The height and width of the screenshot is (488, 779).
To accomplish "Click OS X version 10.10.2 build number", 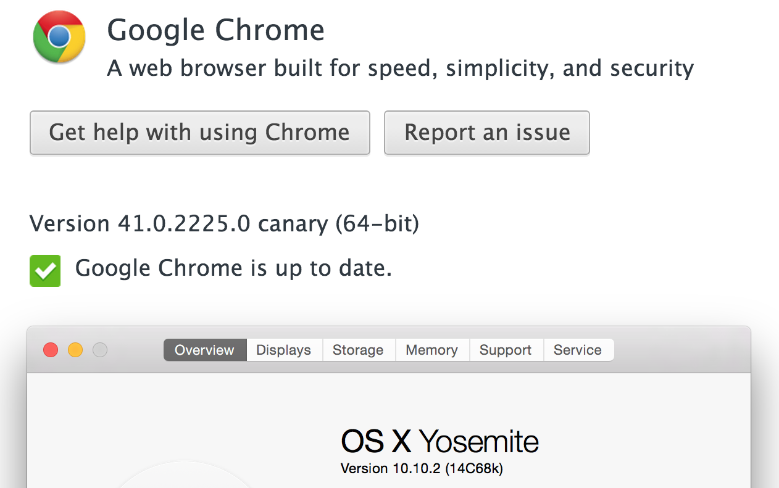I will tap(422, 469).
